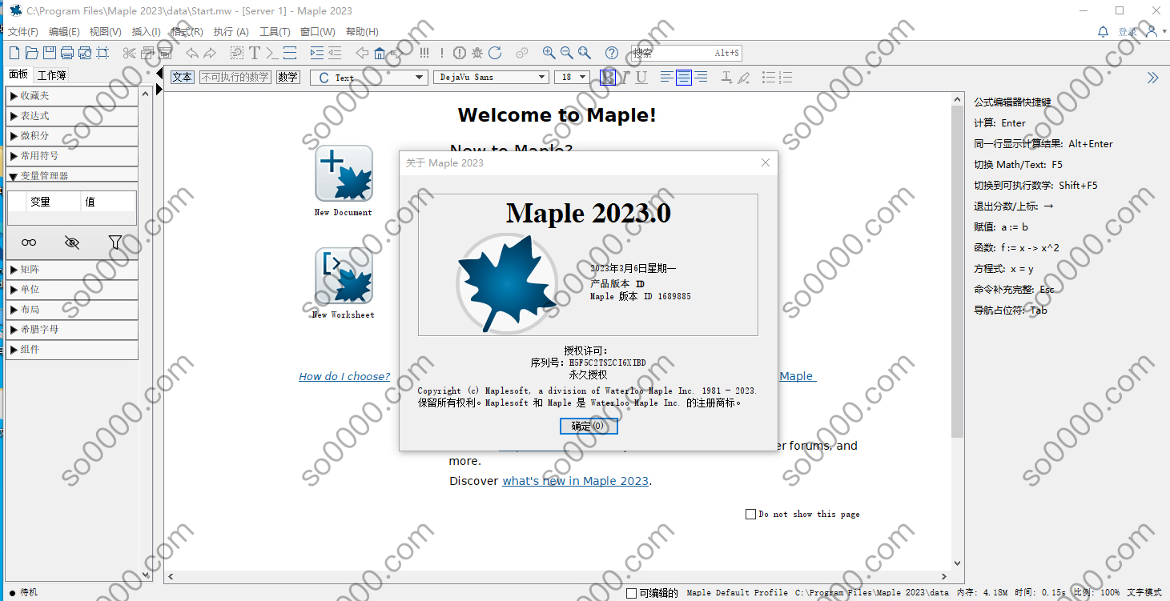Expand the 常用符号 palette
The width and height of the screenshot is (1170, 601).
(x=72, y=155)
